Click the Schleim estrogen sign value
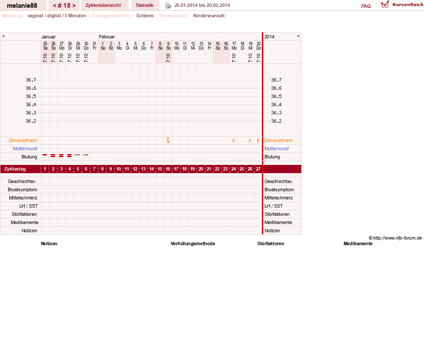The height and width of the screenshot is (338, 424). click(x=145, y=16)
